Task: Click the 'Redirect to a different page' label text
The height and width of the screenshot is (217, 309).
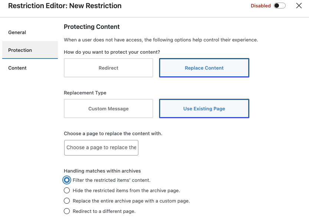Action: coord(104,211)
